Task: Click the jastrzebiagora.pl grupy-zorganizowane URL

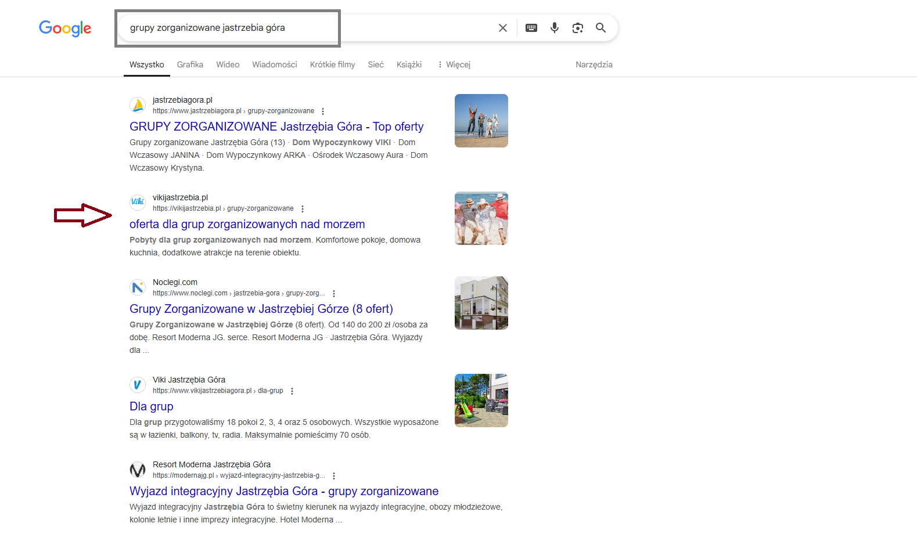Action: (233, 111)
